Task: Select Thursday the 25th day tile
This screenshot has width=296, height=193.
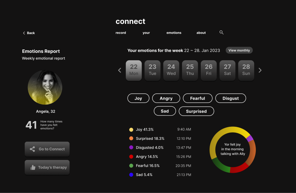Action: point(190,70)
